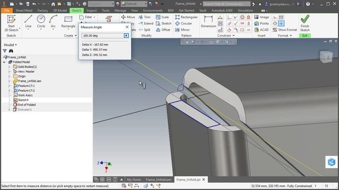Open the Constrain panel dropdown

[x=226, y=35]
